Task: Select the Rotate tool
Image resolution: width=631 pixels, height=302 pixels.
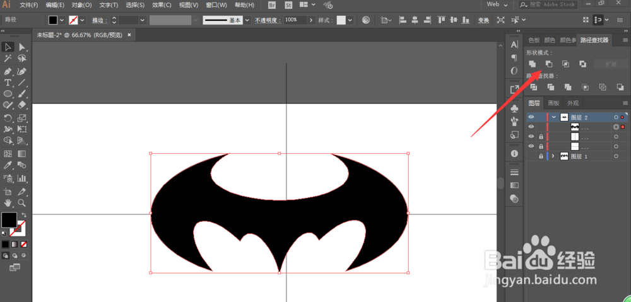Action: pyautogui.click(x=8, y=118)
